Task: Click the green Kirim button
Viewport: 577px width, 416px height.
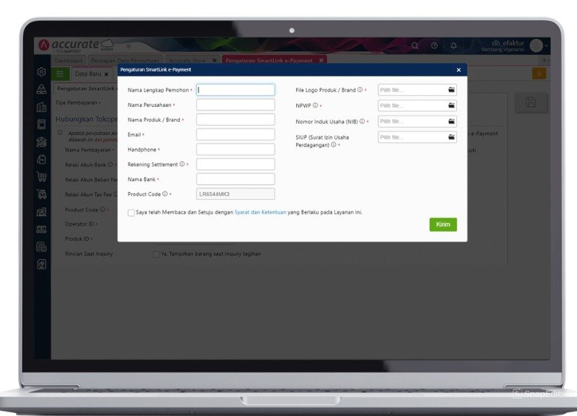Action: [443, 225]
